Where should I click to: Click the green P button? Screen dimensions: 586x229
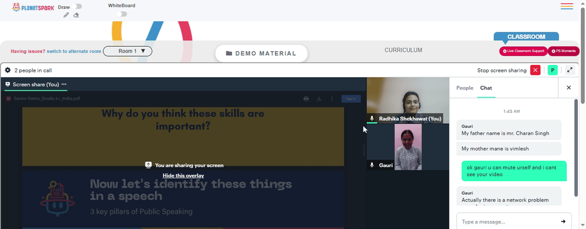(553, 70)
